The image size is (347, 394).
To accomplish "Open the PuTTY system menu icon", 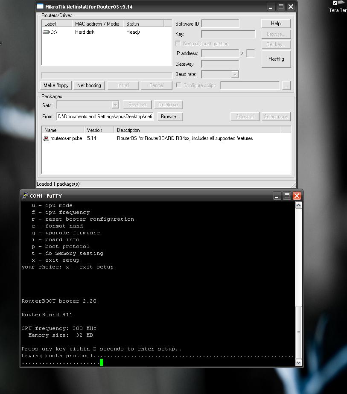I will [x=24, y=196].
